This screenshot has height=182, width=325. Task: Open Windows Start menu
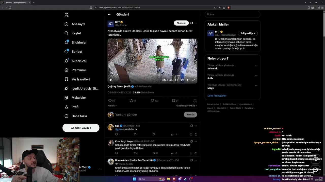point(134,179)
